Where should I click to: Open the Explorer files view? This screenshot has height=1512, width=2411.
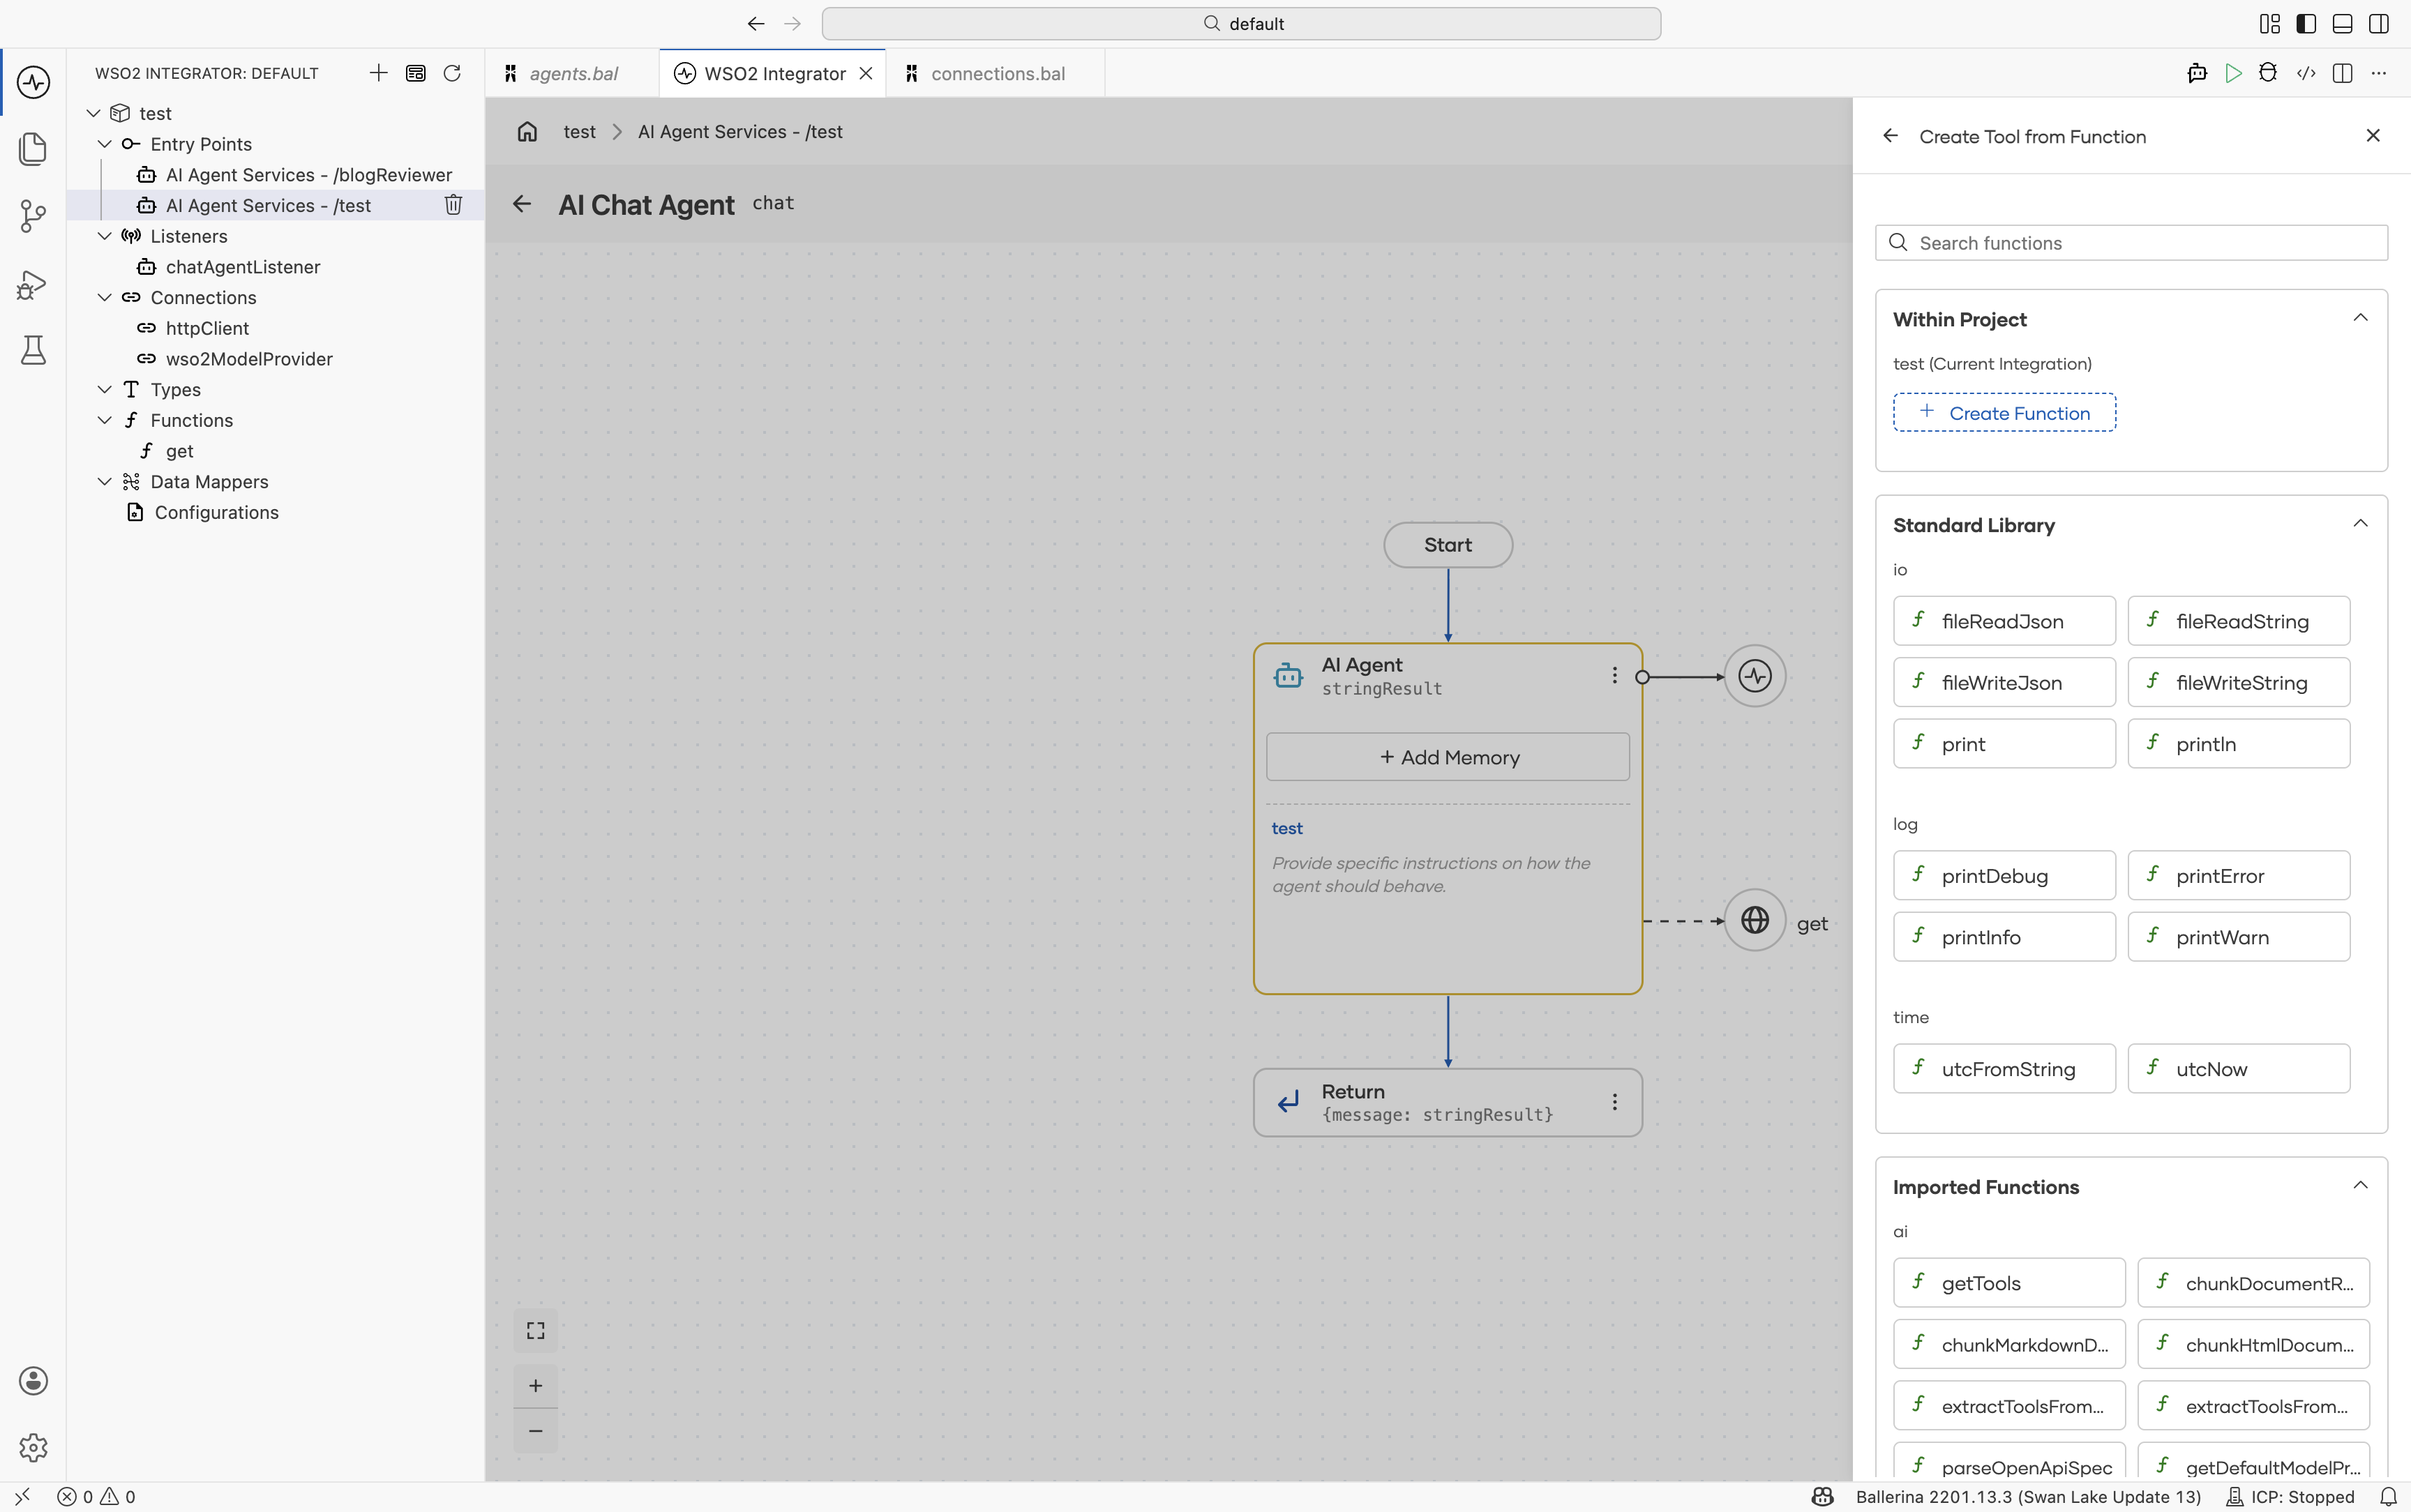click(33, 149)
